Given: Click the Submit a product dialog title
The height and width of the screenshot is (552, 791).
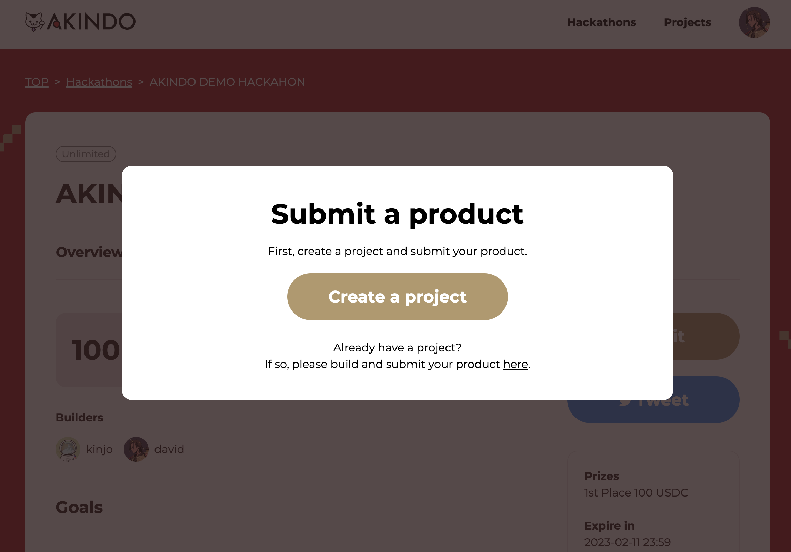Looking at the screenshot, I should [x=397, y=214].
